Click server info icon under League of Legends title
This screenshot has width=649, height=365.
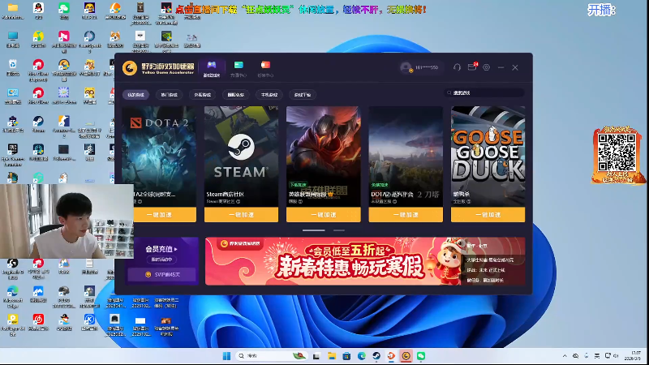click(x=300, y=201)
